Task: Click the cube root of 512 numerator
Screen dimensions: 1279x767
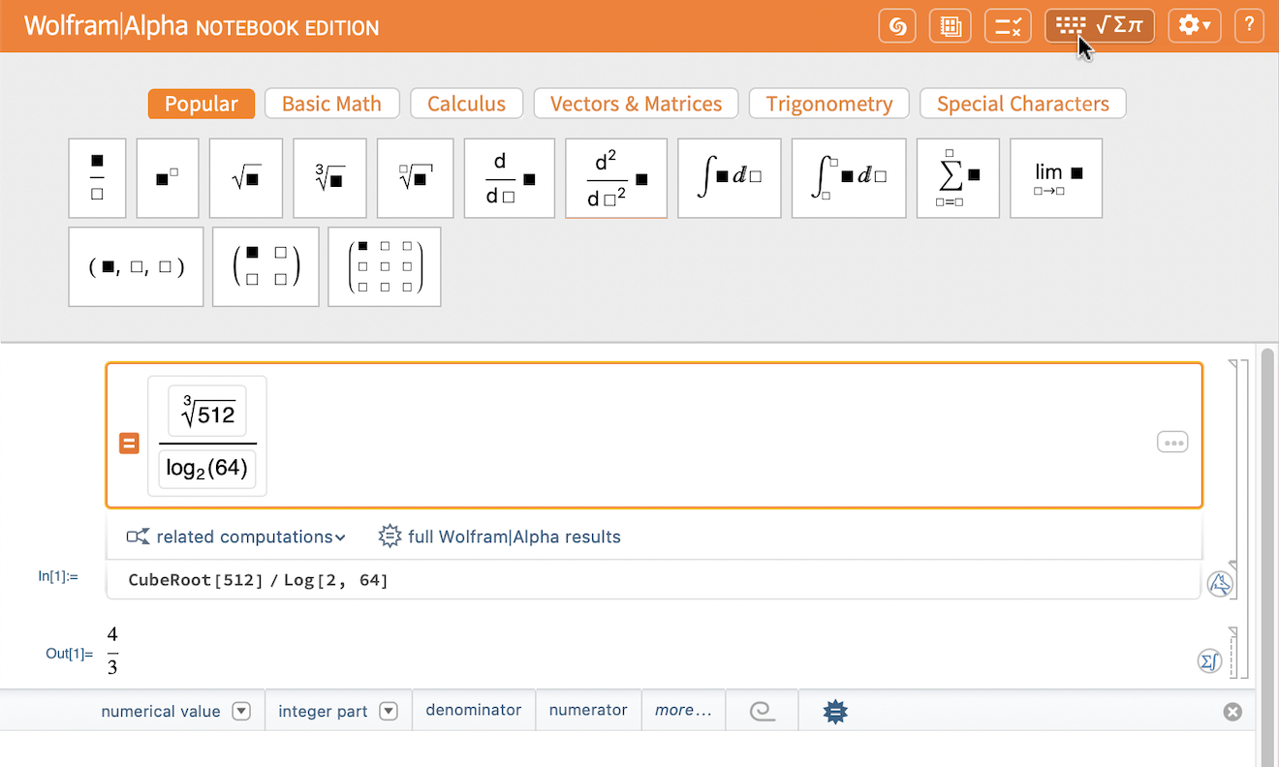Action: [207, 411]
